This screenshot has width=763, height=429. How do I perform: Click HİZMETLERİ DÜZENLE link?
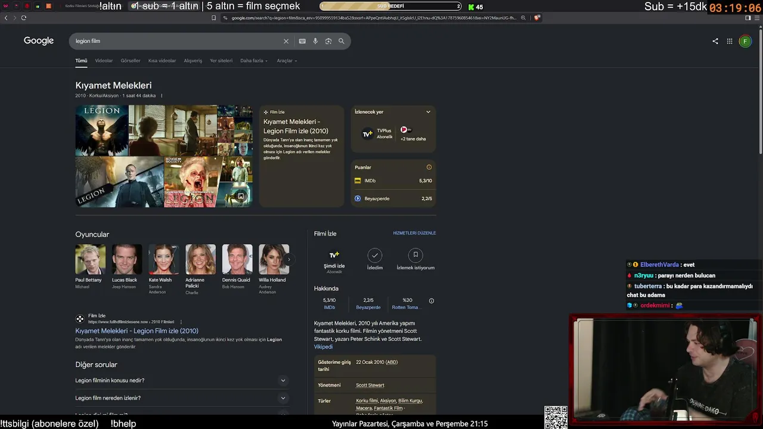click(x=414, y=234)
